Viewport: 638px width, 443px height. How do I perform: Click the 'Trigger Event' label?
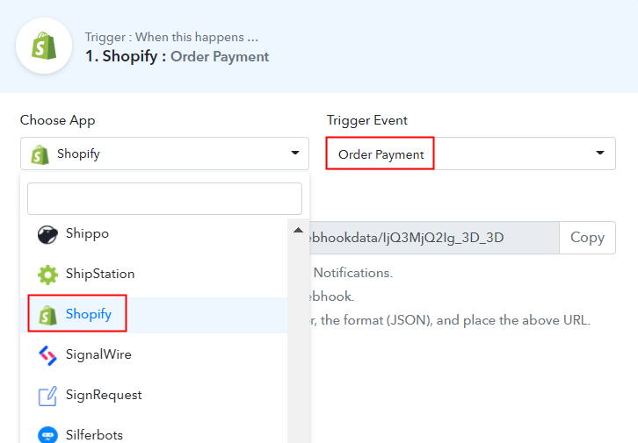pos(367,120)
